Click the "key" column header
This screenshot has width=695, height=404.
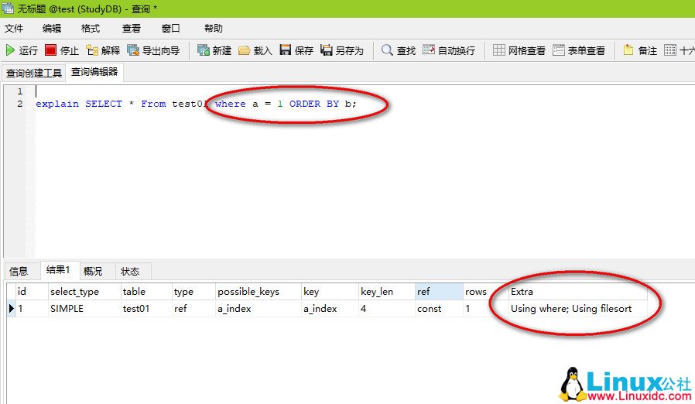pyautogui.click(x=330, y=291)
